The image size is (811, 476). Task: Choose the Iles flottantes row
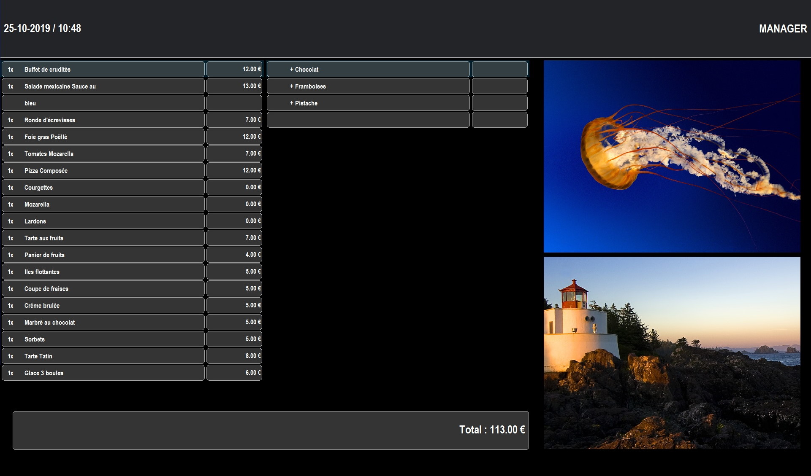coord(103,272)
